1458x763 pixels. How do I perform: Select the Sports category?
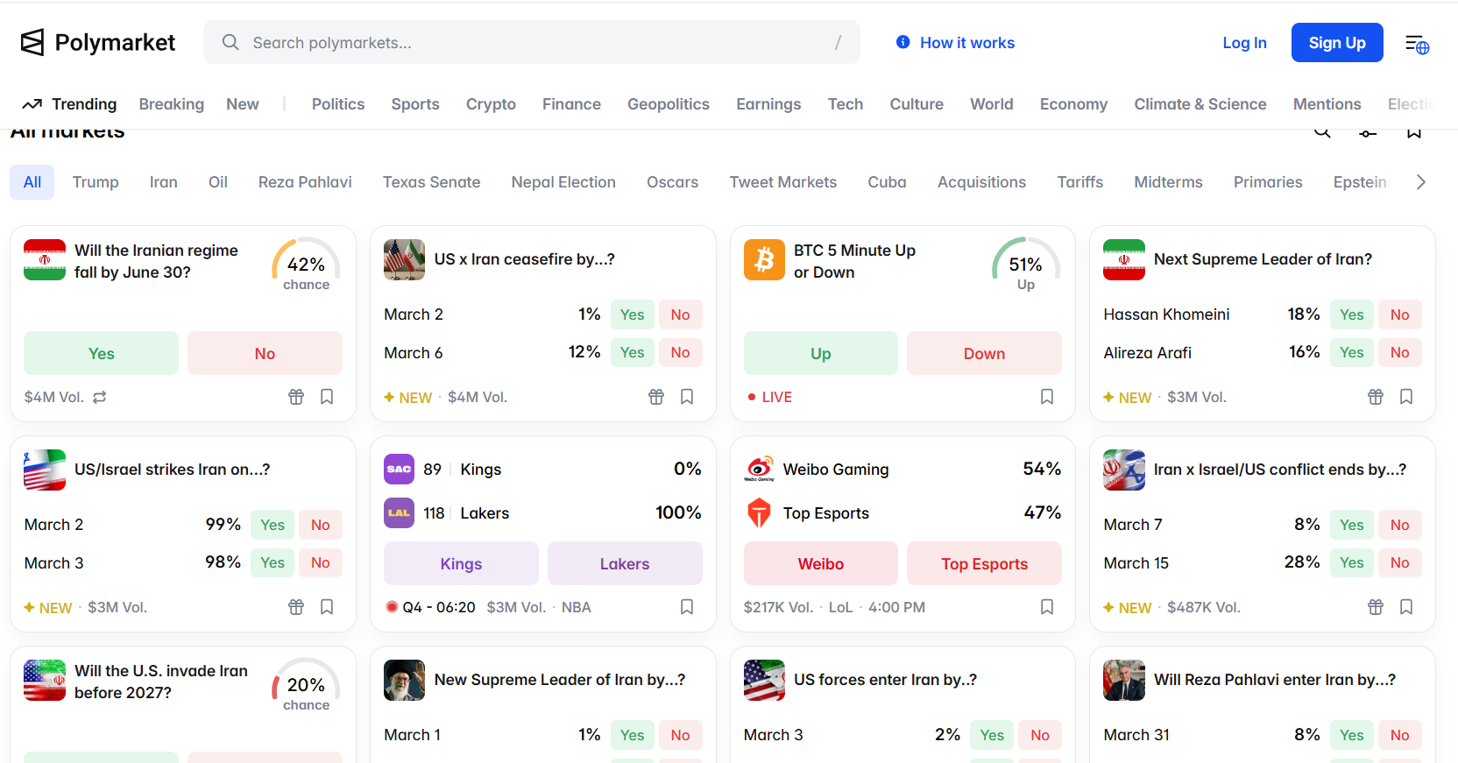click(415, 104)
